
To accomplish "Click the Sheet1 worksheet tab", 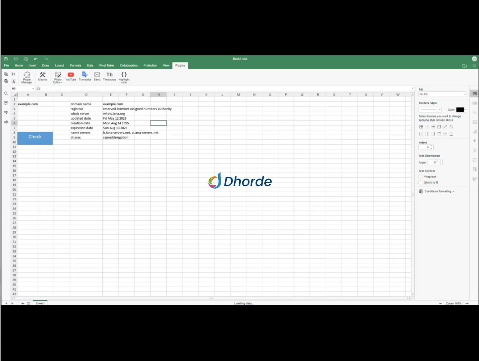I will point(40,303).
